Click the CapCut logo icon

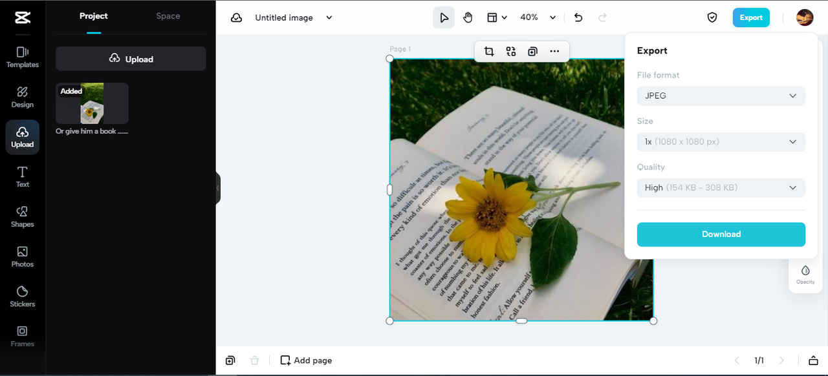22,17
